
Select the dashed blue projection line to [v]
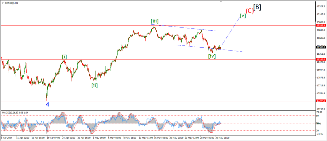(x=230, y=32)
